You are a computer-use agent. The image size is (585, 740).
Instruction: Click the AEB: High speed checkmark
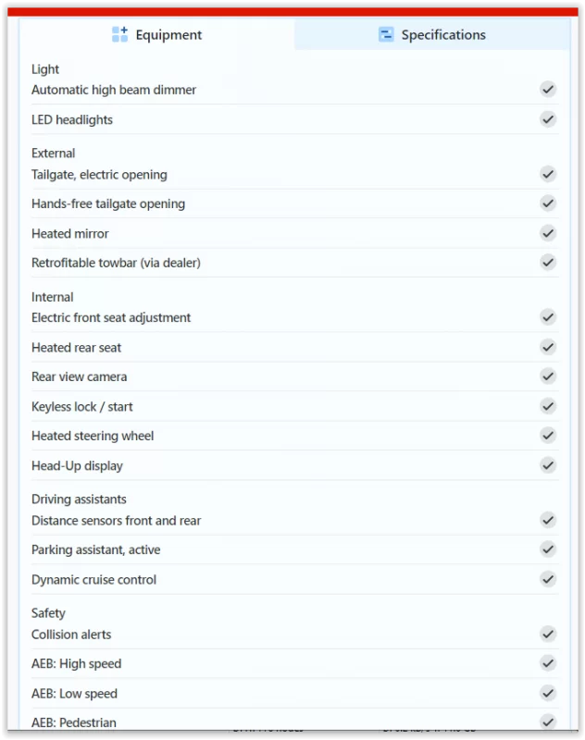pyautogui.click(x=548, y=663)
